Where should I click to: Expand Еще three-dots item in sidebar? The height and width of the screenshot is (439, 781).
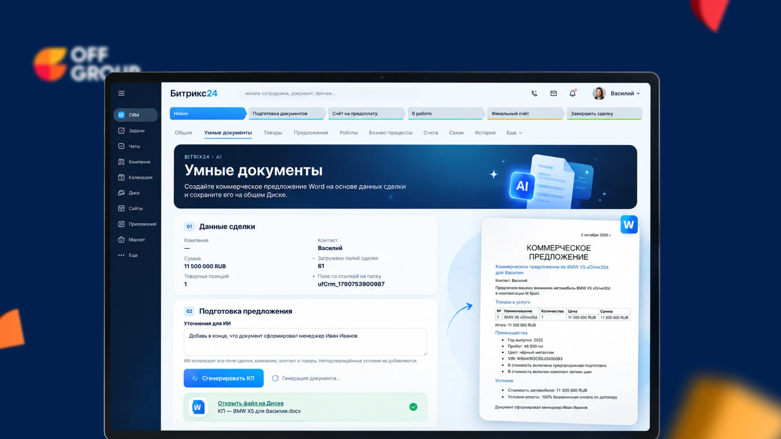(x=121, y=255)
